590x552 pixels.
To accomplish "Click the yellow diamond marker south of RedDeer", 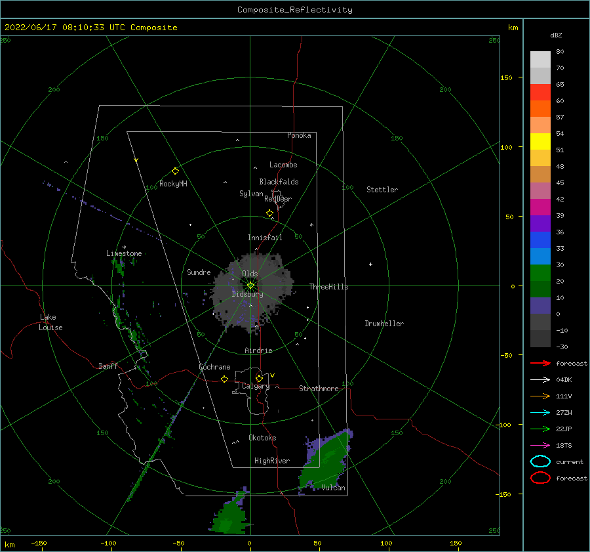I will [269, 213].
